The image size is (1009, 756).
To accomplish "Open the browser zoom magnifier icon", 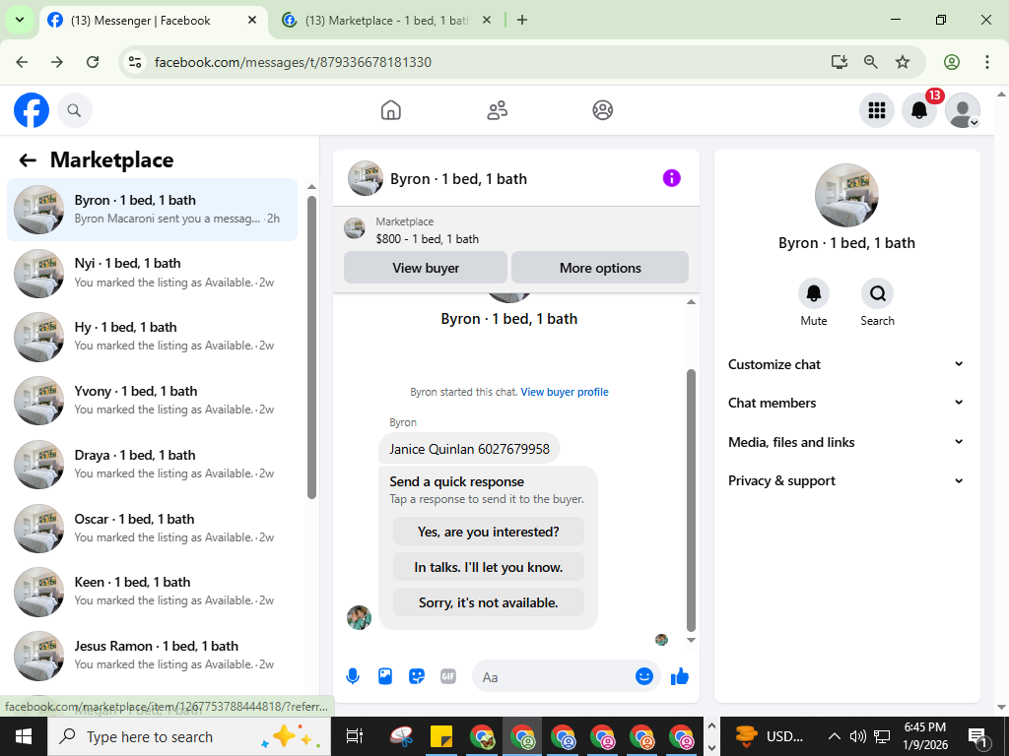I will (x=871, y=62).
